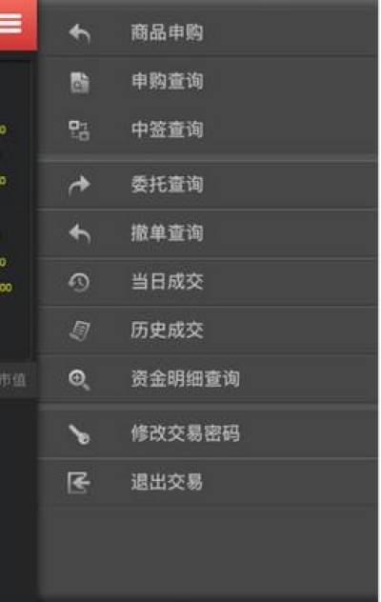
Task: Click the forward-arrow icon beside 委托查询
Action: [x=79, y=186]
